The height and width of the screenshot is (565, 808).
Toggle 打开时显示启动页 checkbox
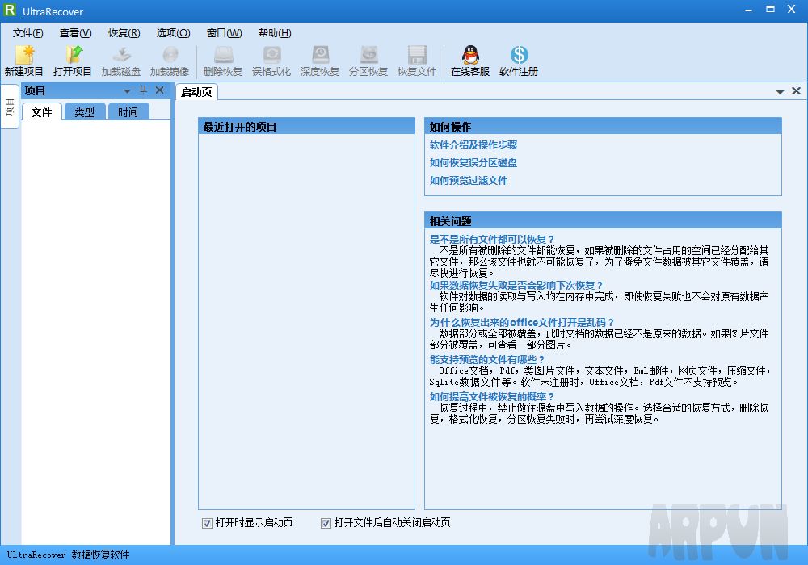(x=207, y=523)
